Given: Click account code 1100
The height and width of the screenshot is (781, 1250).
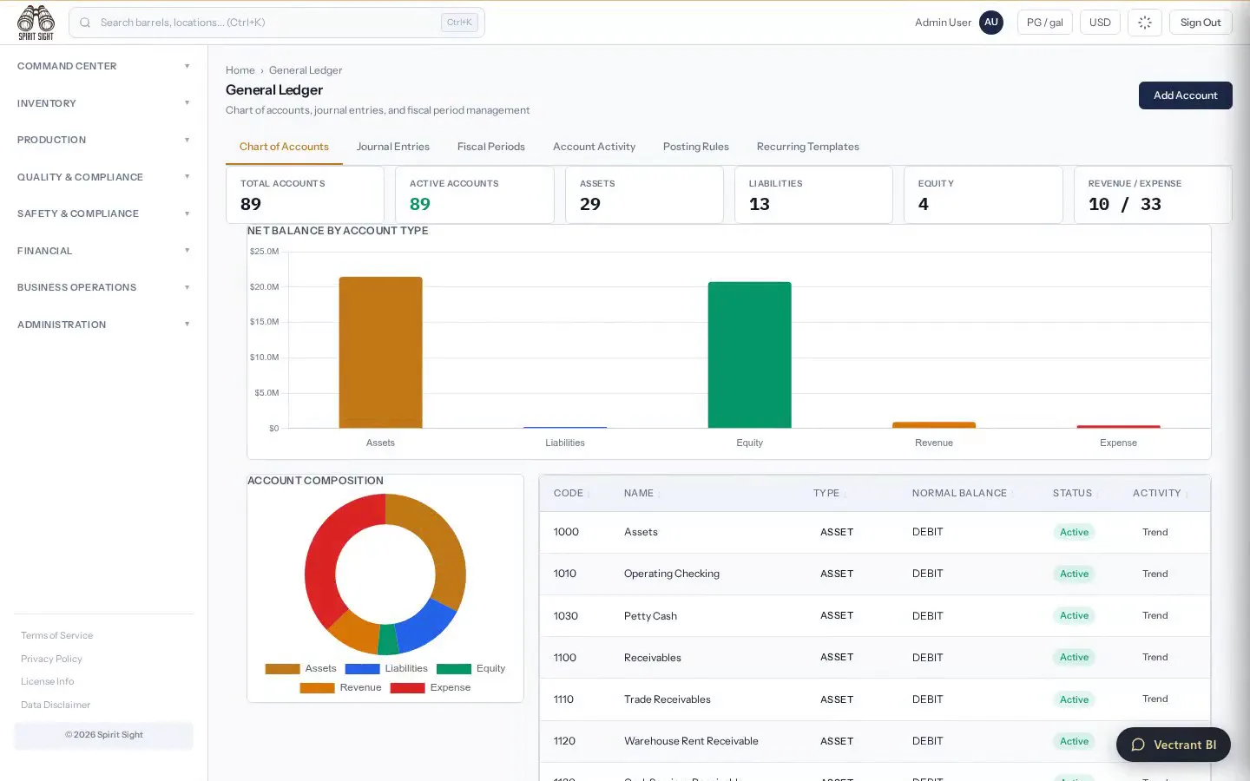Looking at the screenshot, I should 565,658.
